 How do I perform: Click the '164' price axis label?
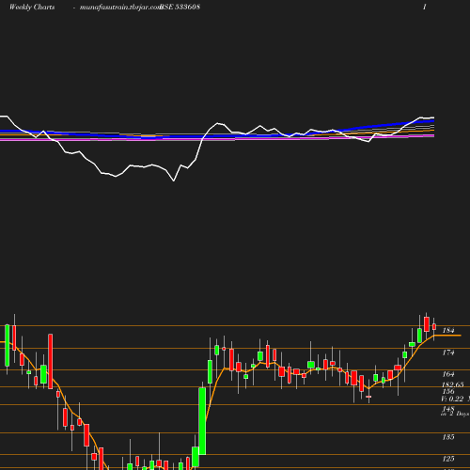point(448,374)
